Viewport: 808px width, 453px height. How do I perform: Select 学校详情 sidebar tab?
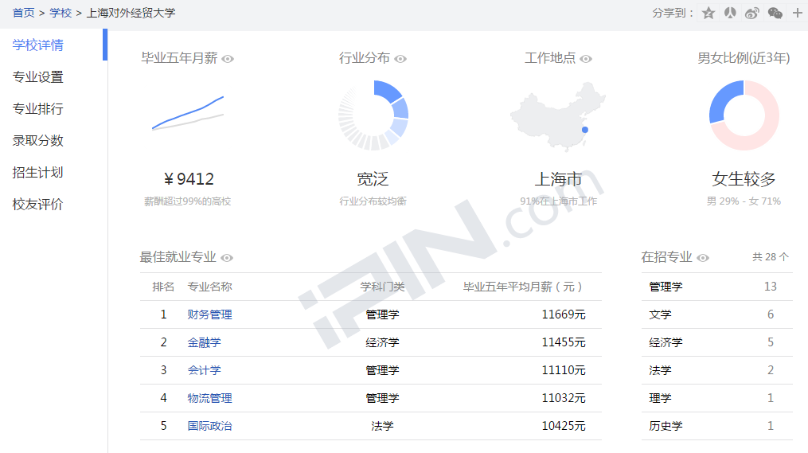pos(38,45)
